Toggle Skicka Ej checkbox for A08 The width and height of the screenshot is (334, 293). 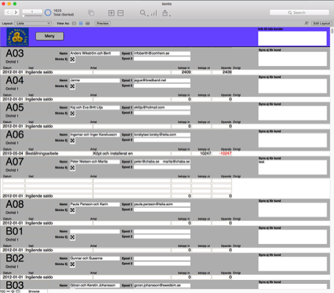[73, 210]
